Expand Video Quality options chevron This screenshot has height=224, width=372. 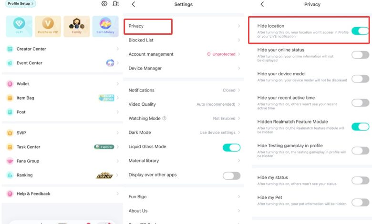(x=239, y=104)
